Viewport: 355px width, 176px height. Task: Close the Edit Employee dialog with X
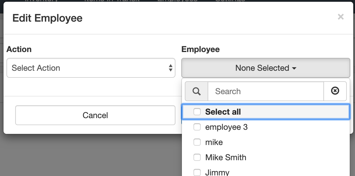pos(341,17)
